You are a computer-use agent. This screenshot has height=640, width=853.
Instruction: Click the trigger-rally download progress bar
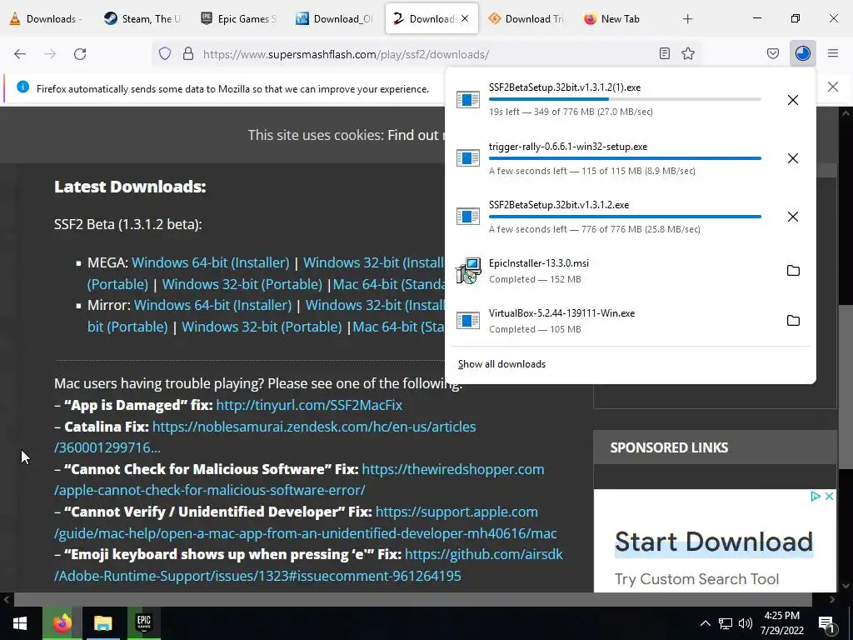(x=625, y=158)
